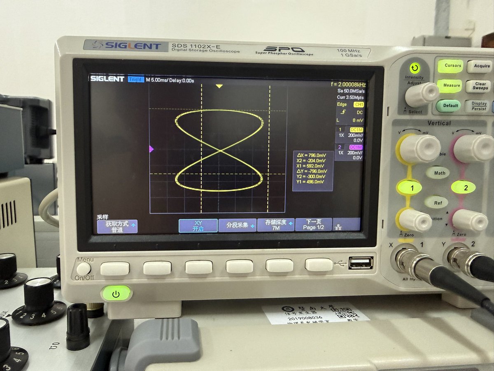494x371 pixels.
Task: Toggle the green power button
Action: click(x=116, y=294)
